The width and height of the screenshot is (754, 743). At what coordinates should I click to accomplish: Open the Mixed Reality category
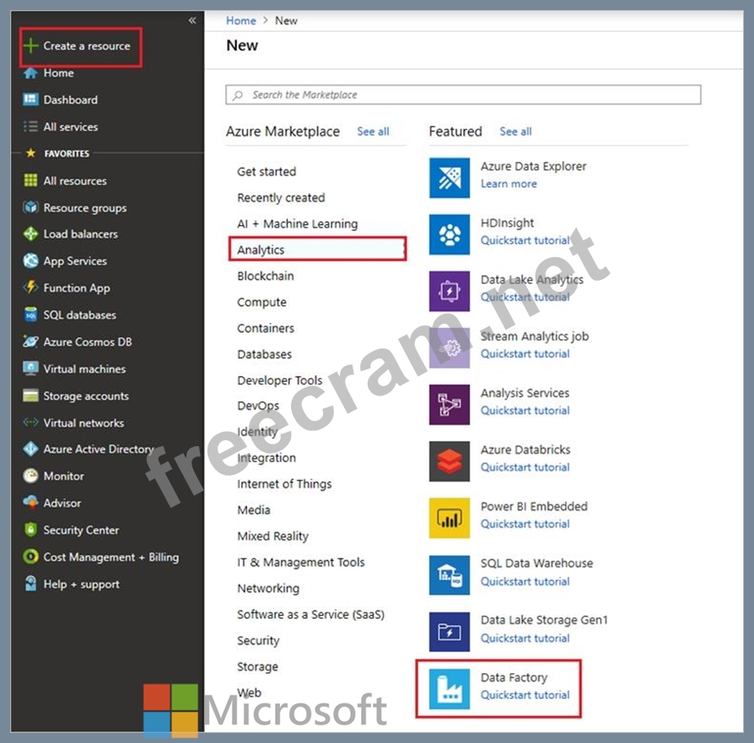(x=272, y=536)
